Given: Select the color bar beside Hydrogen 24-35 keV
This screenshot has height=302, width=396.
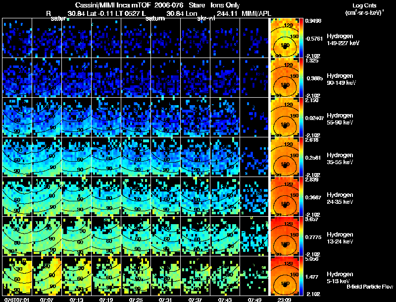Looking at the screenshot, I should (x=301, y=196).
